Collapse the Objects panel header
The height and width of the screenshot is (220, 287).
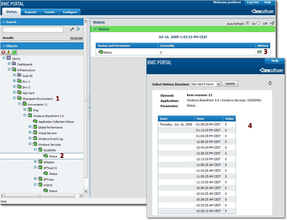[42, 46]
